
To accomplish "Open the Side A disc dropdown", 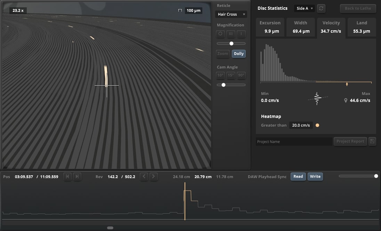I will 305,8.
